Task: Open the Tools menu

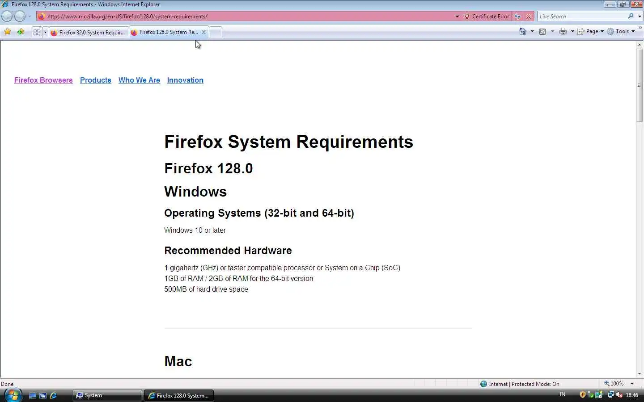Action: tap(621, 31)
